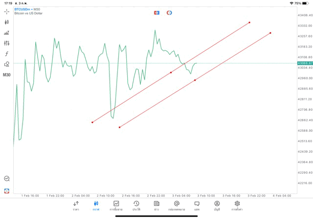Viewport: 313px width, 219px height.
Task: Tap the one-click trading buy/sell icon
Action: [x=156, y=12]
